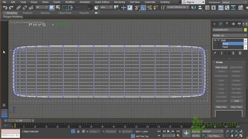This screenshot has width=248, height=139.
Task: Click the Make Group button
Action: (221, 67)
